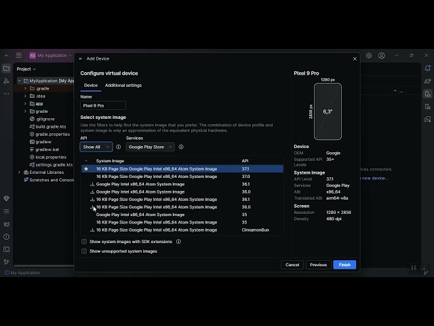Open the .gitignore file
Viewport: 434px width, 326px height.
coord(45,119)
